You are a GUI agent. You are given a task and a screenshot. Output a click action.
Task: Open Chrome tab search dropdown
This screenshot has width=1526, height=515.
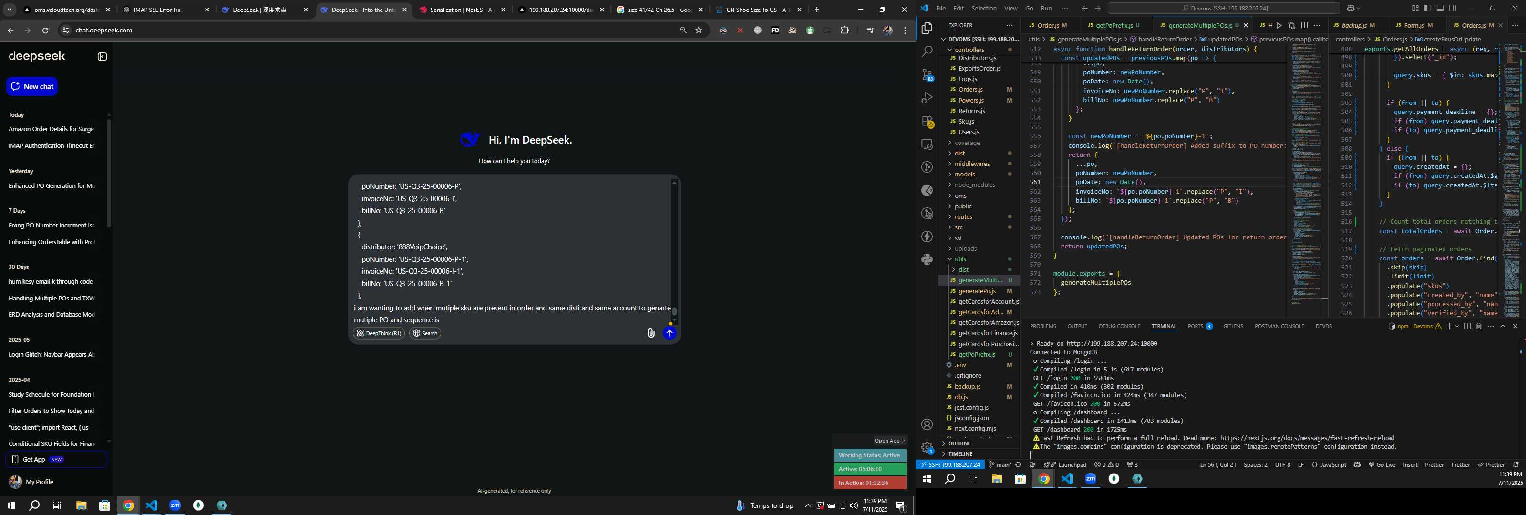click(9, 10)
